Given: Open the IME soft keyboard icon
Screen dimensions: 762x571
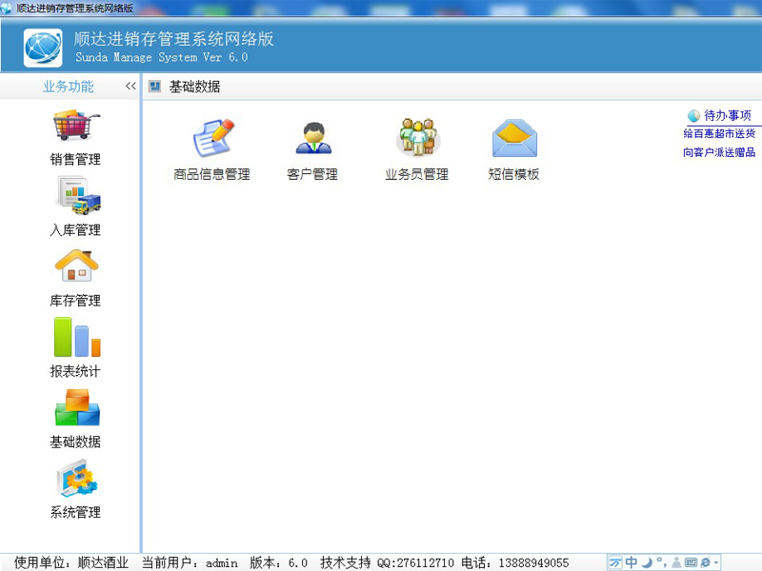Looking at the screenshot, I should (691, 562).
